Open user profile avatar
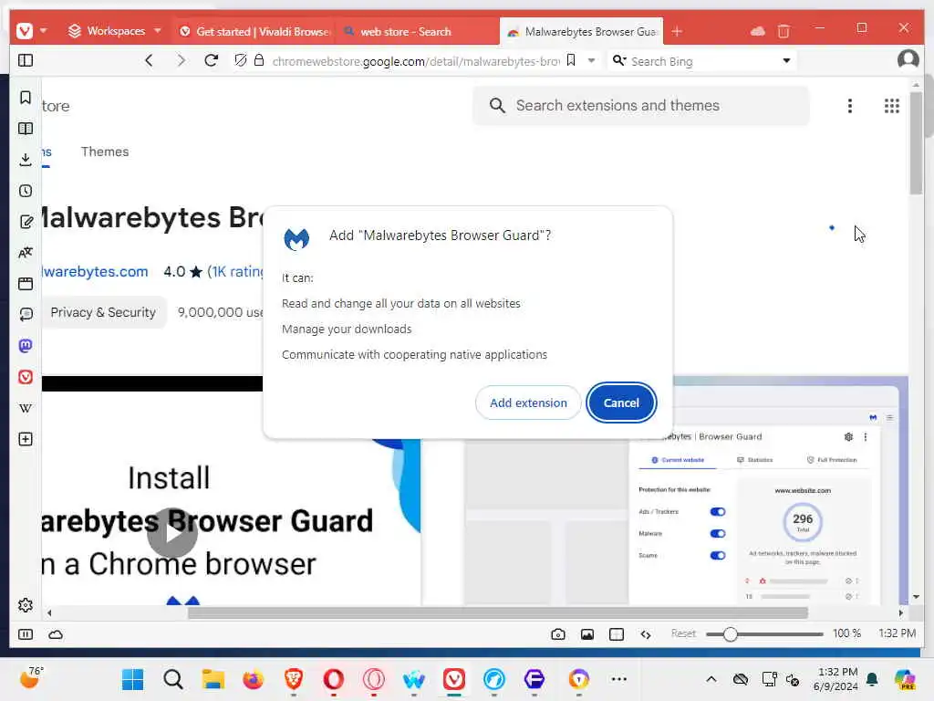The width and height of the screenshot is (934, 701). coord(908,59)
